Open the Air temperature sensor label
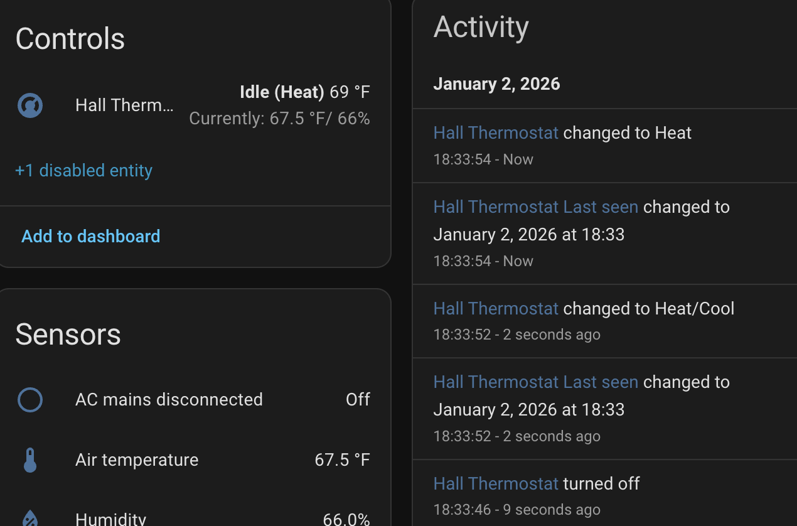797x526 pixels. tap(137, 460)
